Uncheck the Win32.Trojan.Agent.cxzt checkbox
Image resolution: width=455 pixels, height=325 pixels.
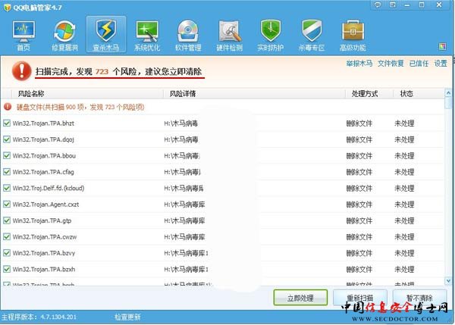tap(7, 205)
